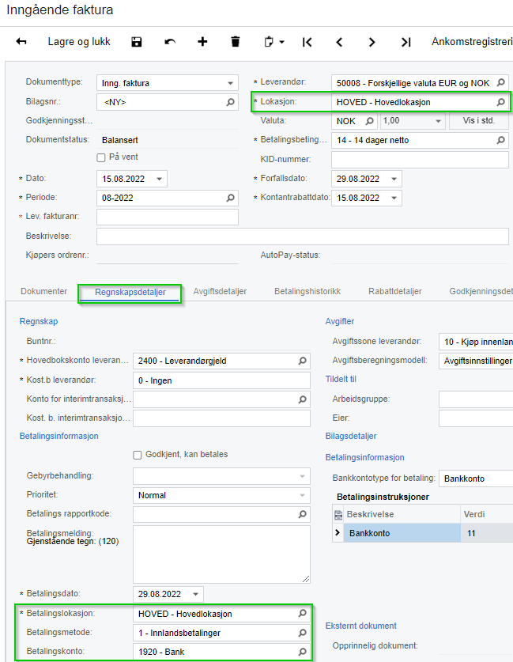Expand the Prioritet dropdown
This screenshot has width=513, height=662.
(x=302, y=496)
